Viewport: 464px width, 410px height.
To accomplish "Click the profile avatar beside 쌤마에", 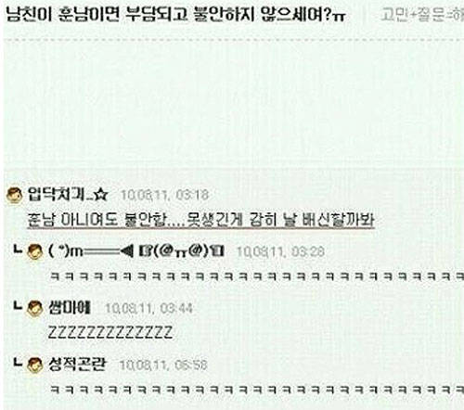I will [x=35, y=308].
